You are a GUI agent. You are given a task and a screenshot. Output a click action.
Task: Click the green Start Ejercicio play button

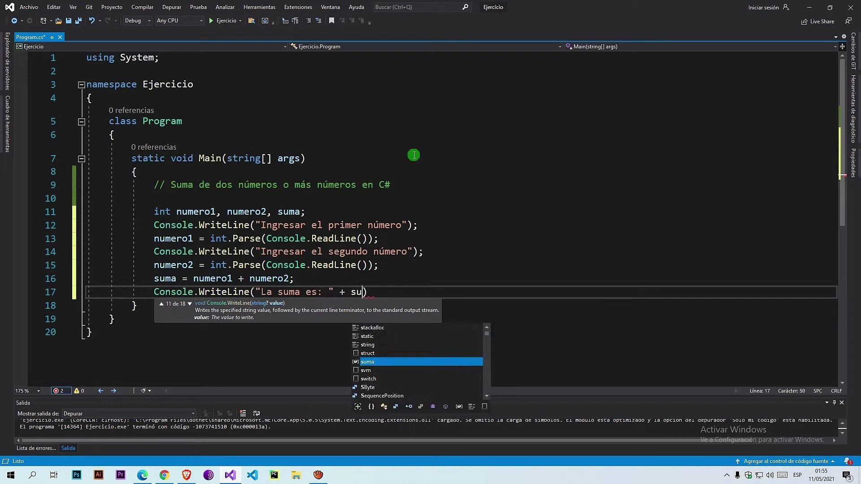pos(211,21)
